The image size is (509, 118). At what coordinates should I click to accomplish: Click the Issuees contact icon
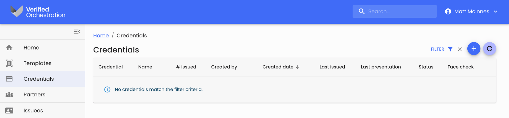(x=9, y=111)
